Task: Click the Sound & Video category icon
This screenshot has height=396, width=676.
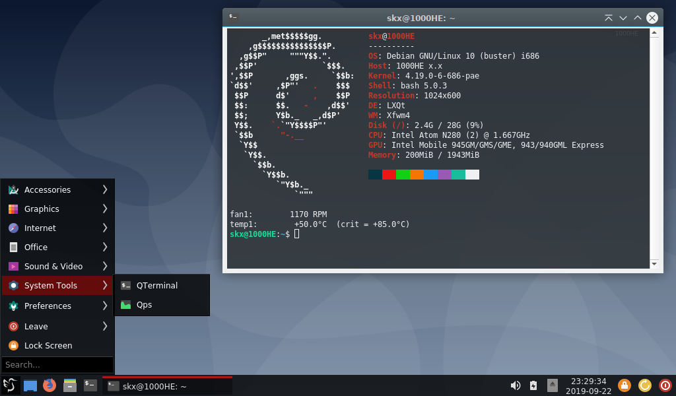Action: click(x=13, y=266)
